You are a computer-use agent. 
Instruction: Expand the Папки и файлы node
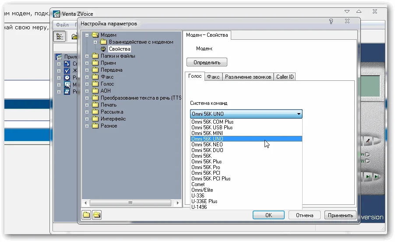tap(87, 56)
